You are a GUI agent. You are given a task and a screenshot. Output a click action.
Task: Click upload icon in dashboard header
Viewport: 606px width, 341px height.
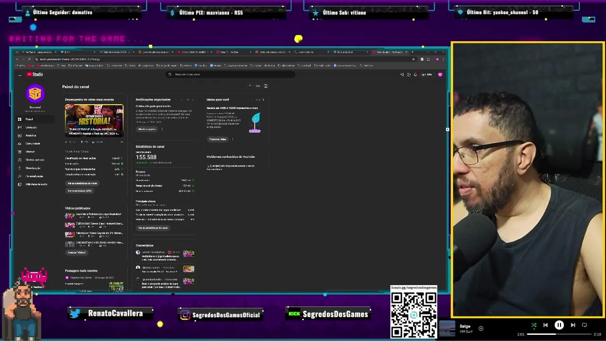tap(250, 86)
